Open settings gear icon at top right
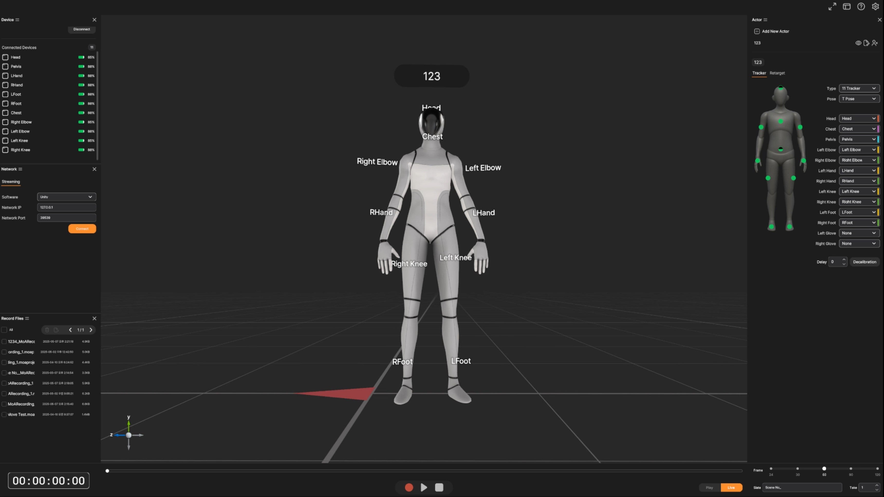884x497 pixels. click(876, 6)
